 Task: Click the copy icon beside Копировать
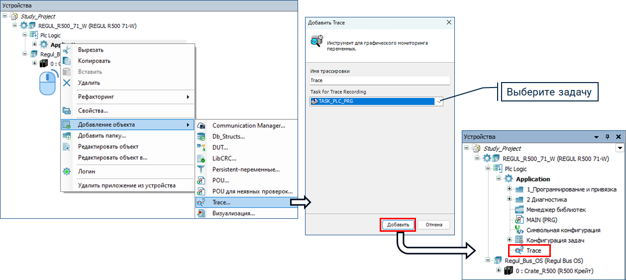(67, 61)
